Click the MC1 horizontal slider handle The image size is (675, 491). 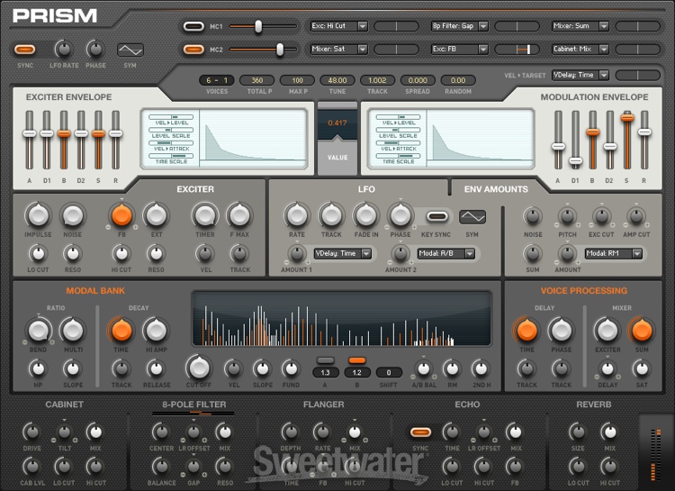pos(258,26)
